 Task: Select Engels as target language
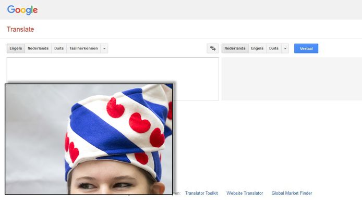click(257, 48)
